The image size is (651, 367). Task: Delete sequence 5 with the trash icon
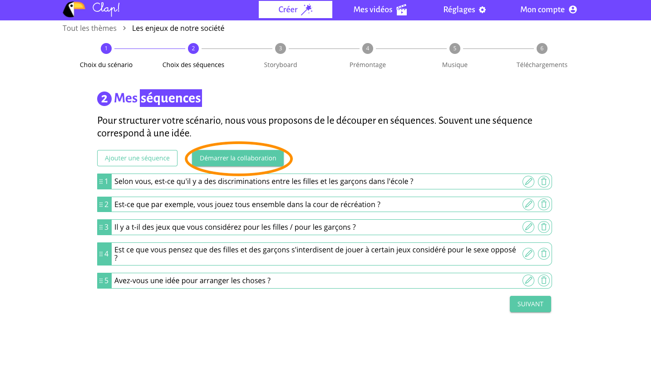[543, 280]
